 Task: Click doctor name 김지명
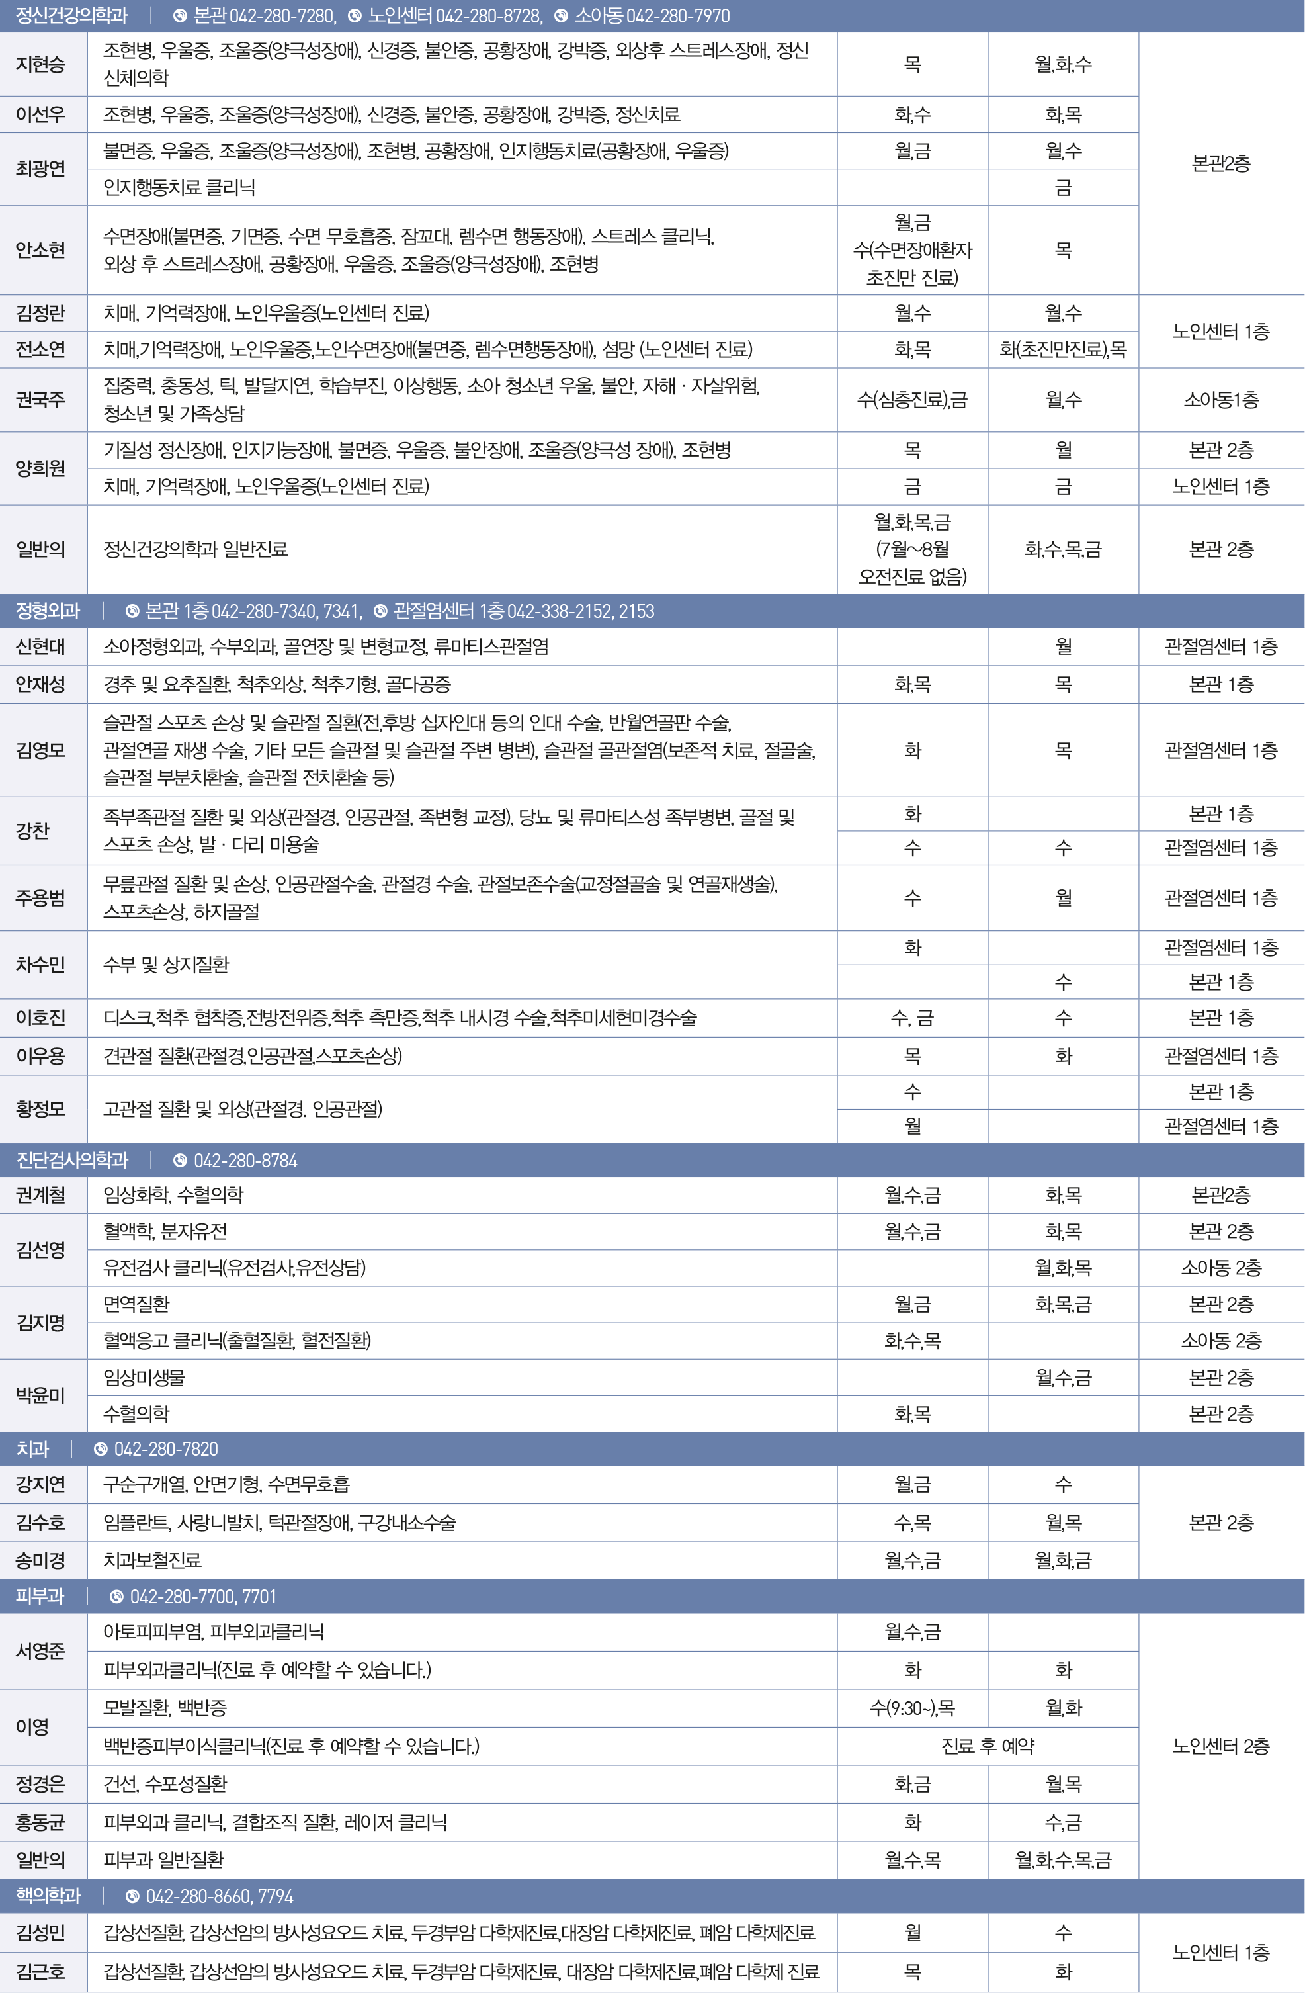tap(40, 1323)
